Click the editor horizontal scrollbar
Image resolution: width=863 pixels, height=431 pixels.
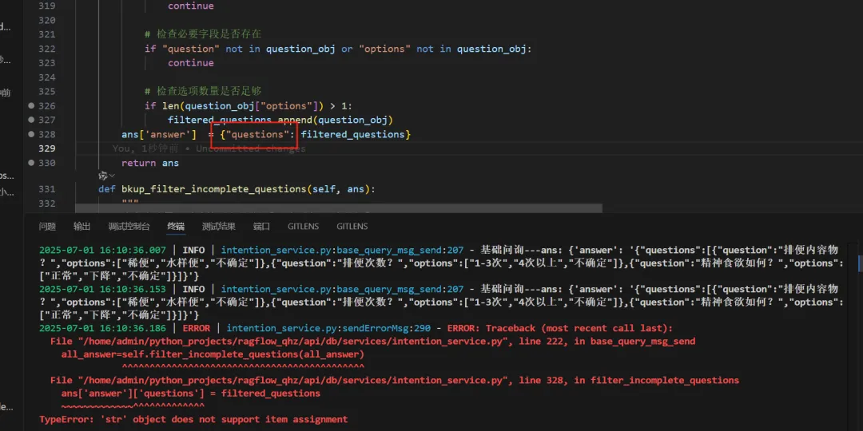pyautogui.click(x=339, y=209)
